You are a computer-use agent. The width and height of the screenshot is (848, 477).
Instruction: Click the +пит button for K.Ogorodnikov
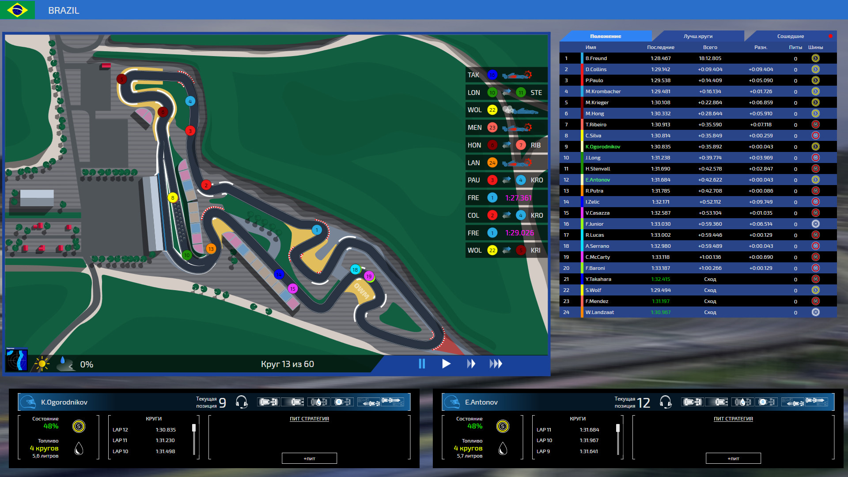309,458
